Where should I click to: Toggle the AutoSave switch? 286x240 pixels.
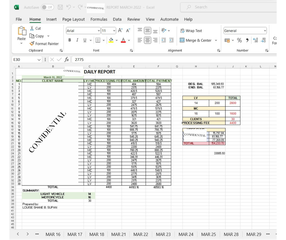pyautogui.click(x=47, y=7)
